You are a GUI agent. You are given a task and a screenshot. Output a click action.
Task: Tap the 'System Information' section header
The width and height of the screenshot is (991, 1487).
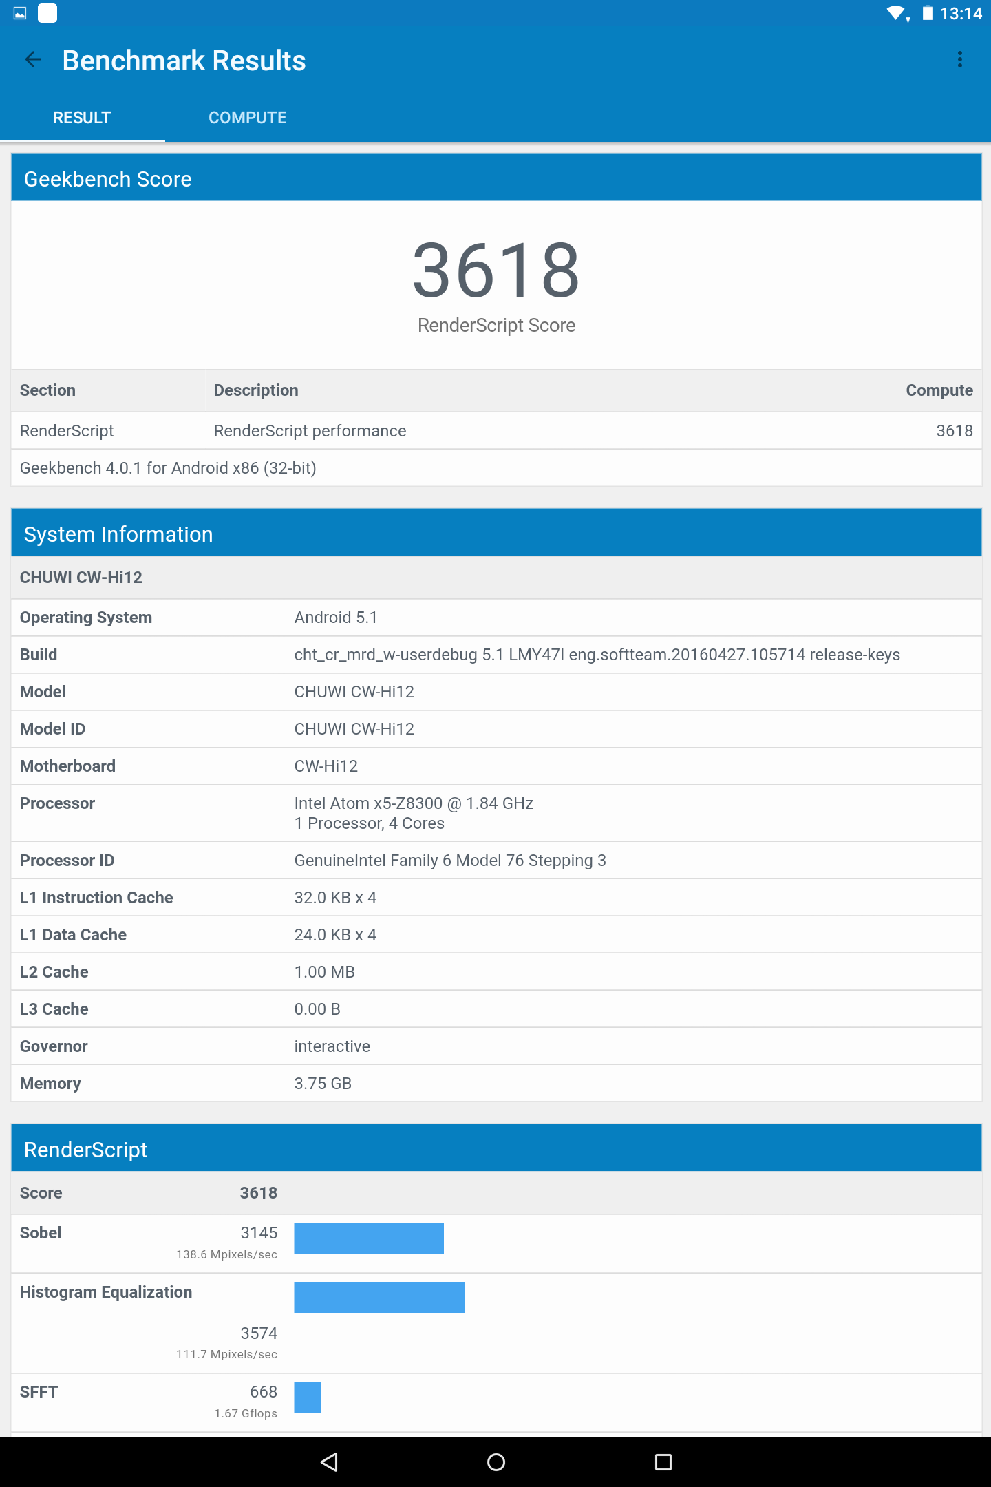pos(496,533)
